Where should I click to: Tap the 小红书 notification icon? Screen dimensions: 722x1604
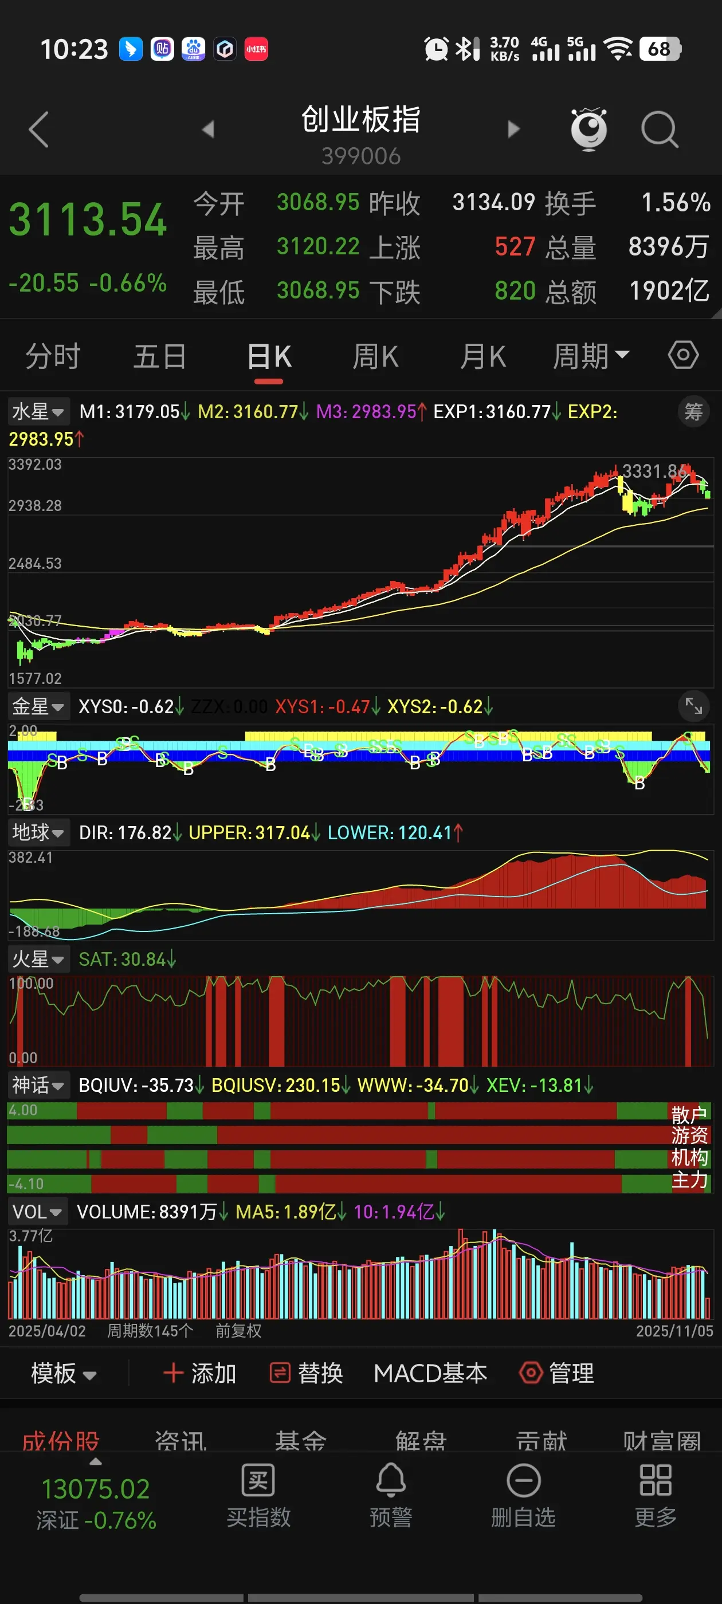[x=256, y=49]
